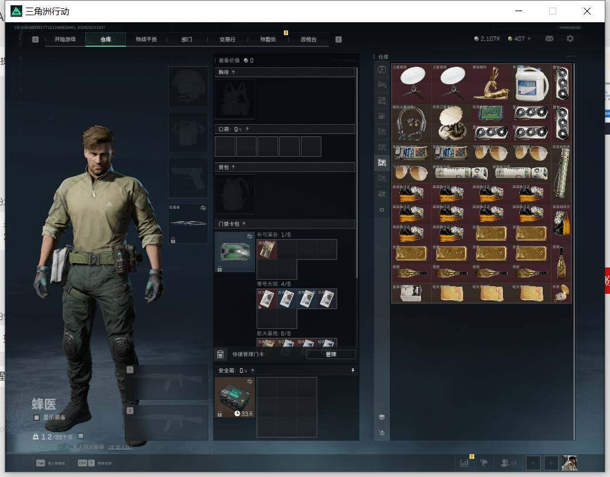Click the swap arrows on knife slot
Image resolution: width=610 pixels, height=477 pixels.
click(203, 208)
